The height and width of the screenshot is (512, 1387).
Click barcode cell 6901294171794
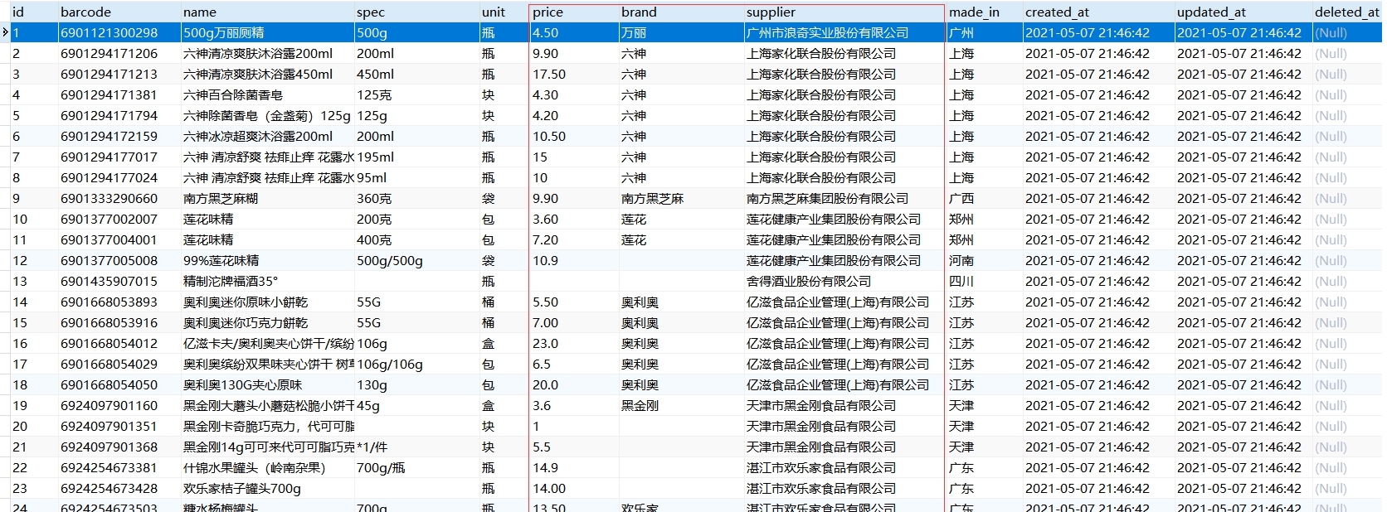click(119, 115)
